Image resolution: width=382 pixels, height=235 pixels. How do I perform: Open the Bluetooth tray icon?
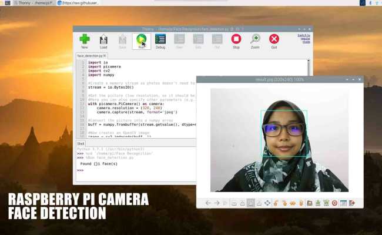370,3
